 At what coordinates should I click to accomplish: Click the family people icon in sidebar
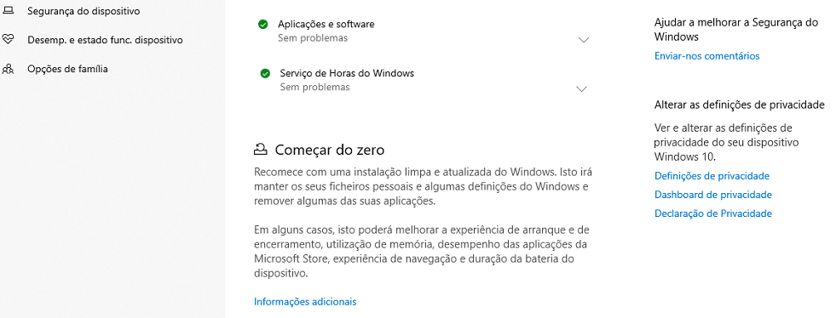[x=8, y=69]
